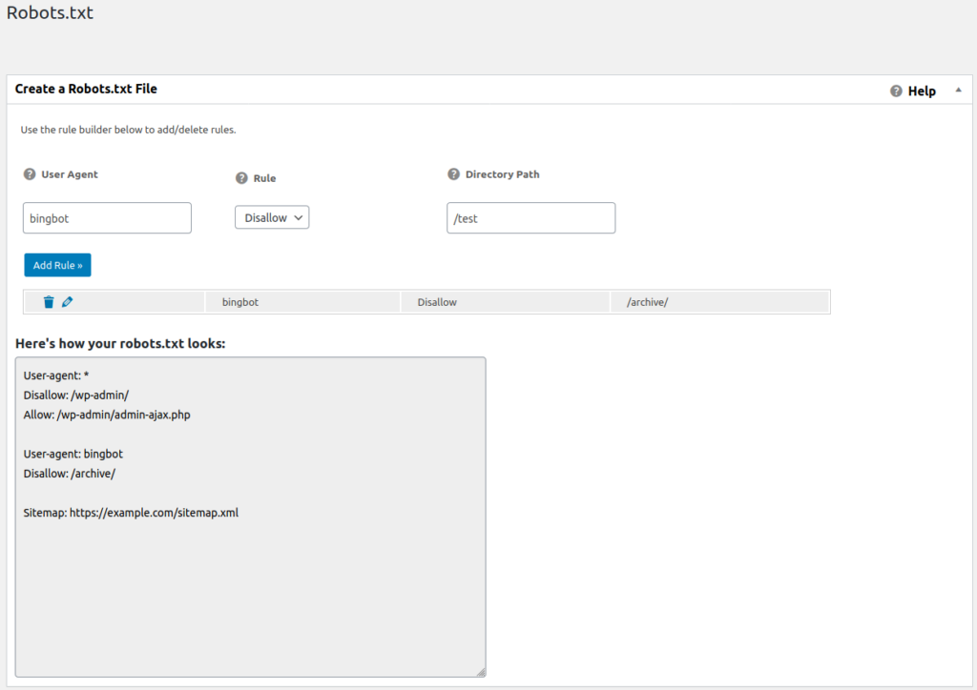Grab the preview text area resize handle
Screen dimensions: 977x690
(x=481, y=672)
